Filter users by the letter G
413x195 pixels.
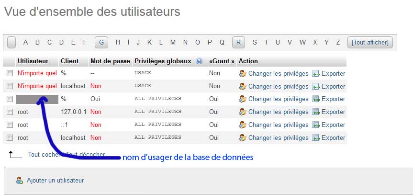(x=101, y=42)
